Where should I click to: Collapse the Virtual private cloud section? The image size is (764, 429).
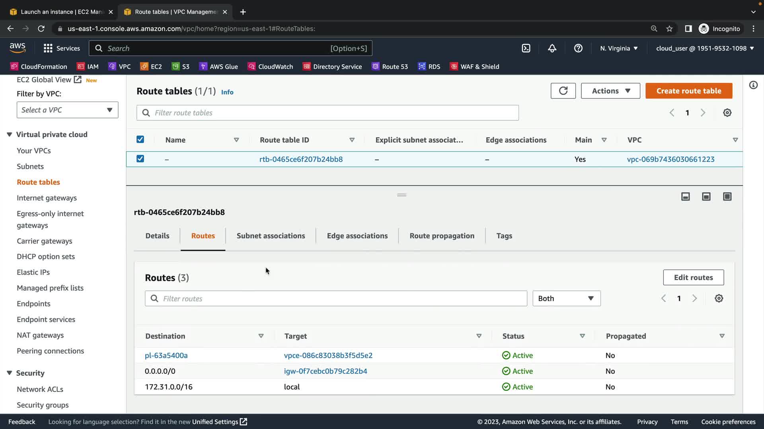pos(9,135)
